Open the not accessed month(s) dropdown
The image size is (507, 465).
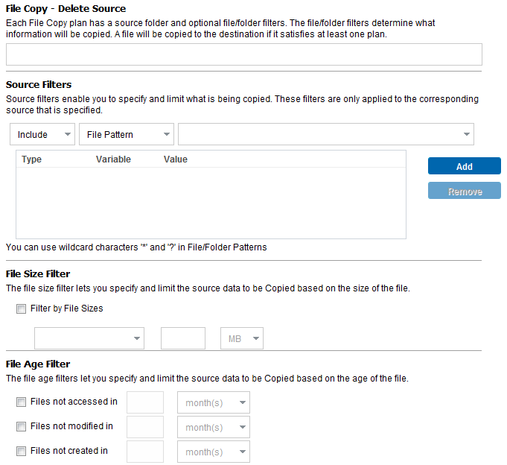click(x=213, y=403)
